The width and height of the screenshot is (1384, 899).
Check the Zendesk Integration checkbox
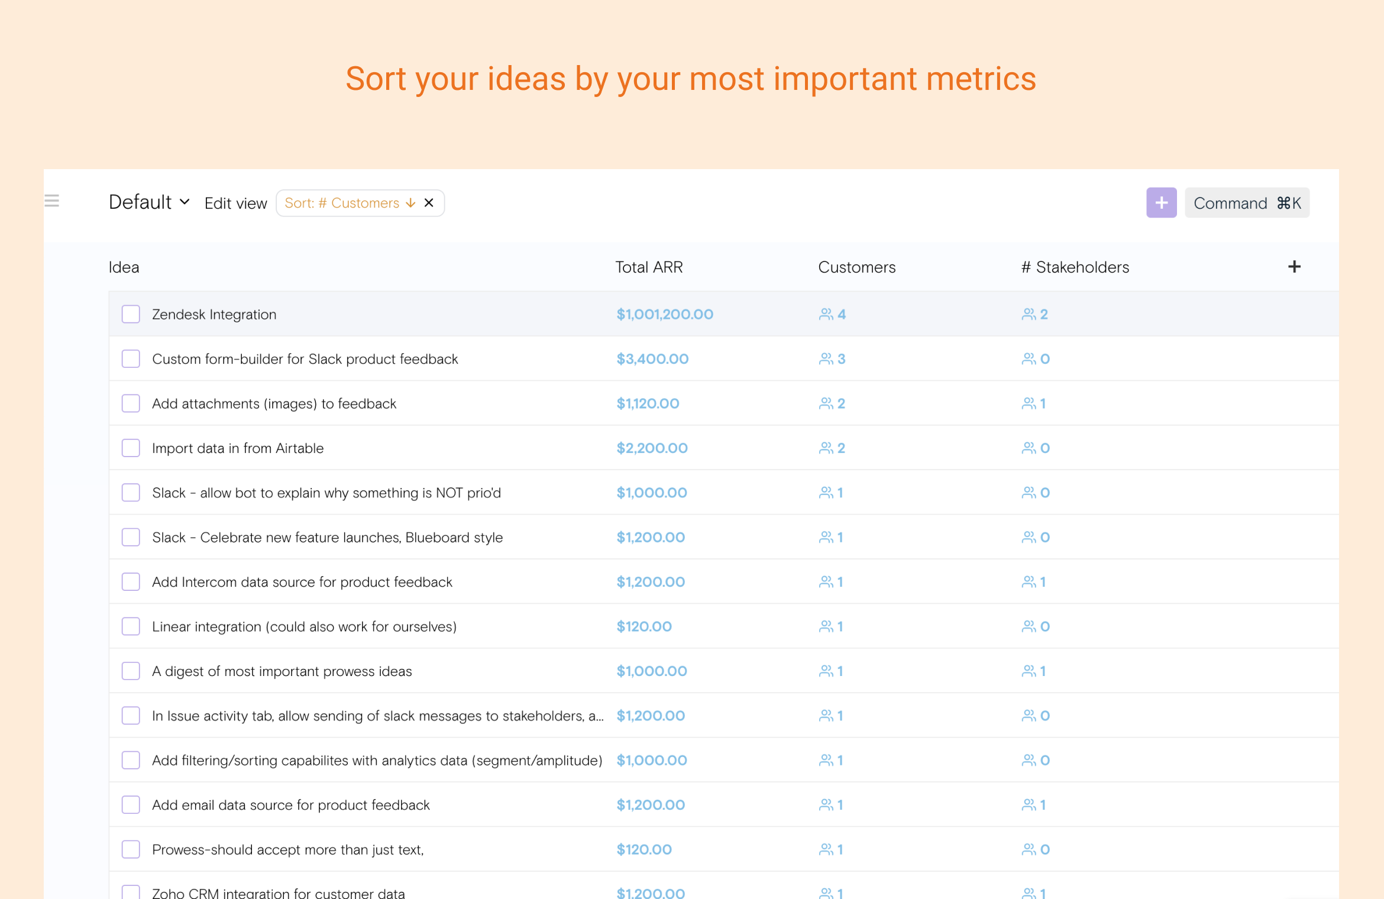[x=131, y=314]
